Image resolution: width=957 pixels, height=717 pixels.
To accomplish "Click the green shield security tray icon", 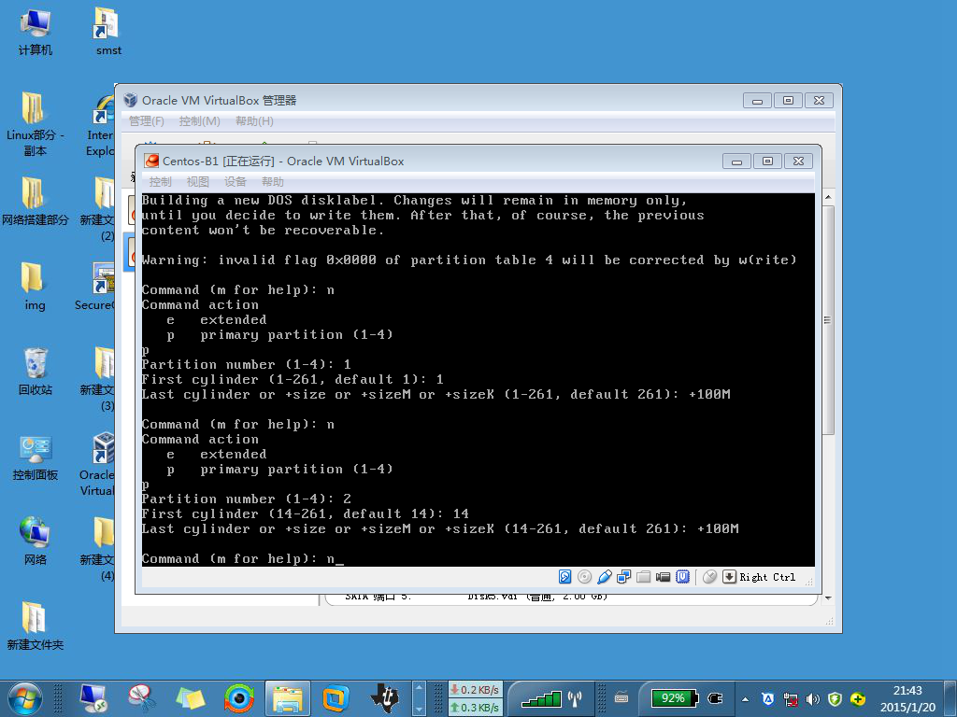I will pyautogui.click(x=835, y=699).
